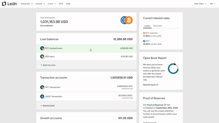The height and width of the screenshot is (123, 219).
Task: Click the 9.95022633 BTC balance
Action: click(x=125, y=86)
